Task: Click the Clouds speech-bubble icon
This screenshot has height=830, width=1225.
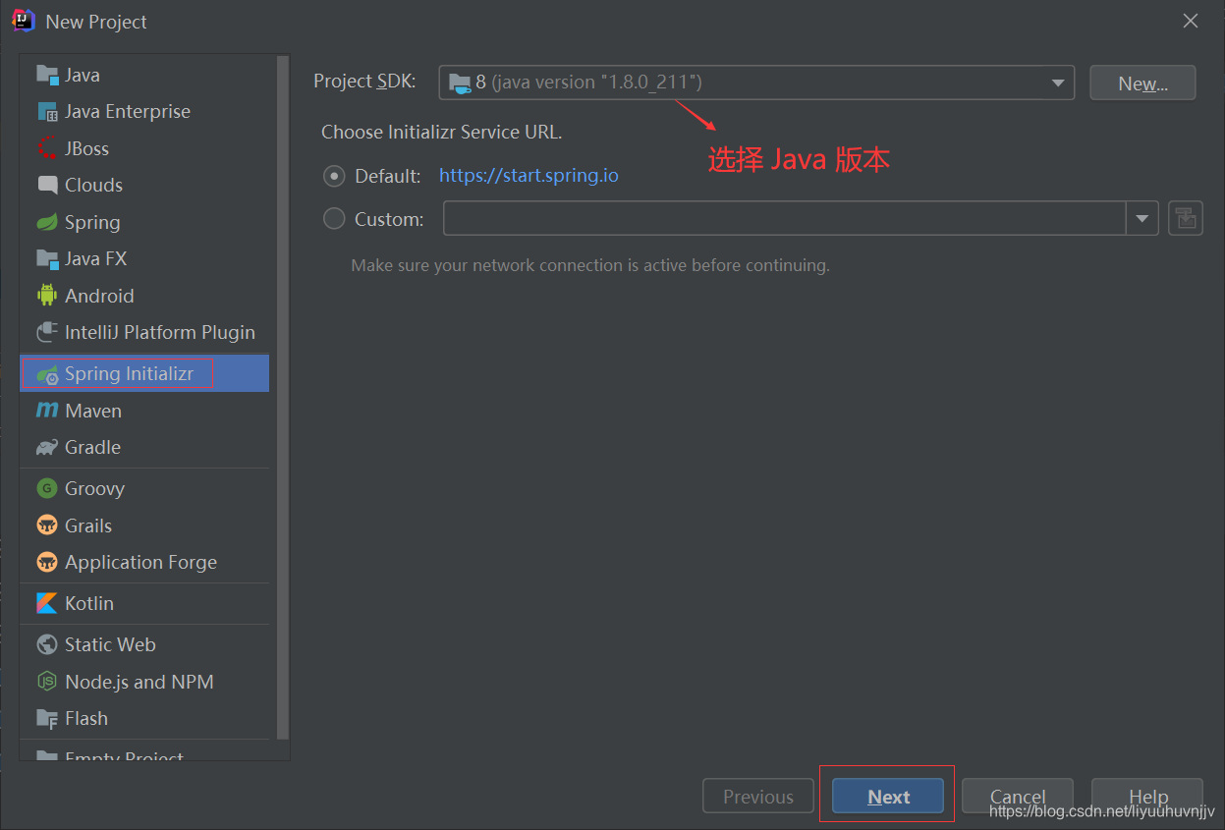Action: [x=47, y=185]
